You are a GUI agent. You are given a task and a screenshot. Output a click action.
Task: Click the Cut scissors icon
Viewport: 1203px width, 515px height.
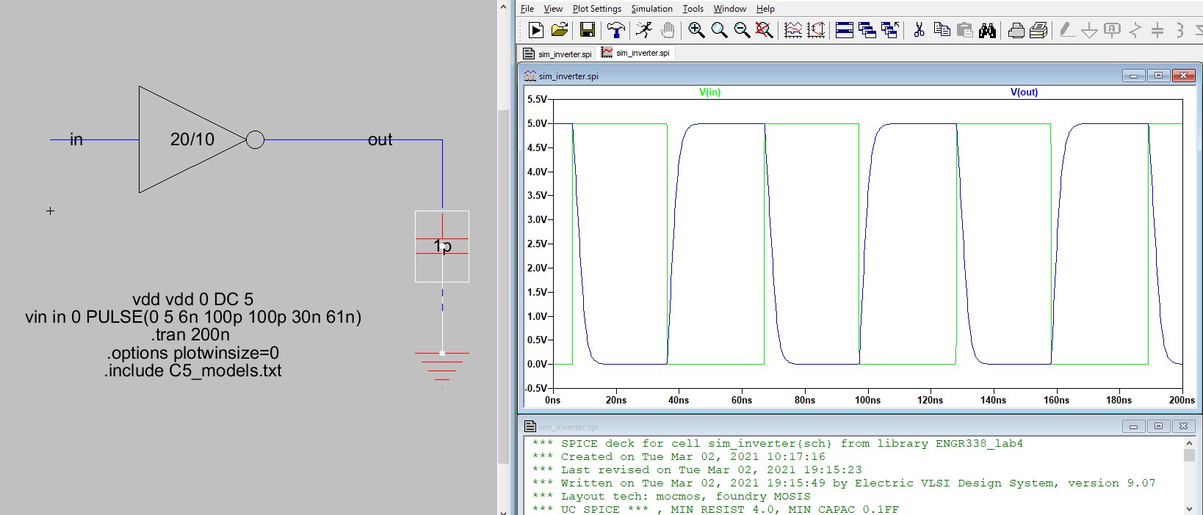(919, 30)
